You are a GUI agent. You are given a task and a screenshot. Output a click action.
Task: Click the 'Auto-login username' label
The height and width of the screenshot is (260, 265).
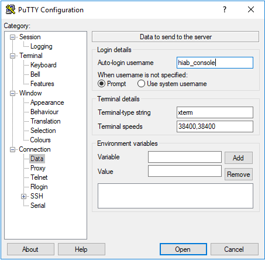[x=126, y=63]
